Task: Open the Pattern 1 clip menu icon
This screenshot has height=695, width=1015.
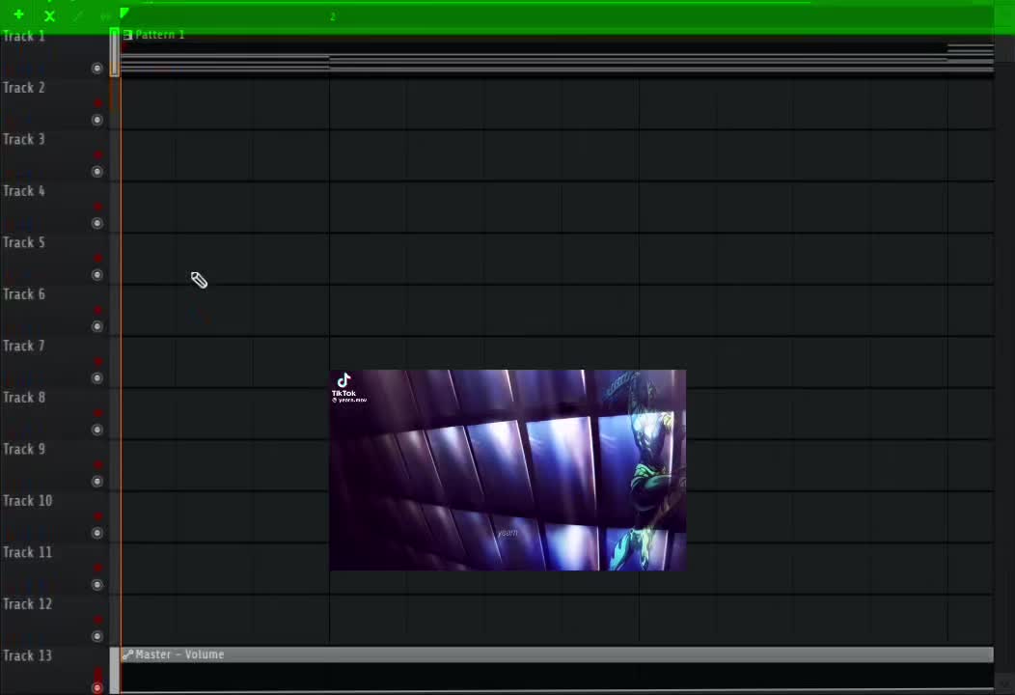Action: click(127, 35)
